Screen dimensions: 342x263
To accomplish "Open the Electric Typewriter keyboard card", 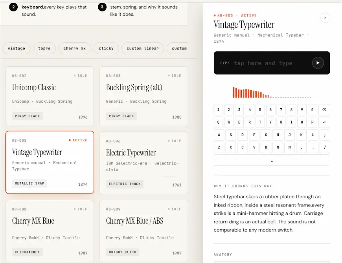I will pos(143,163).
